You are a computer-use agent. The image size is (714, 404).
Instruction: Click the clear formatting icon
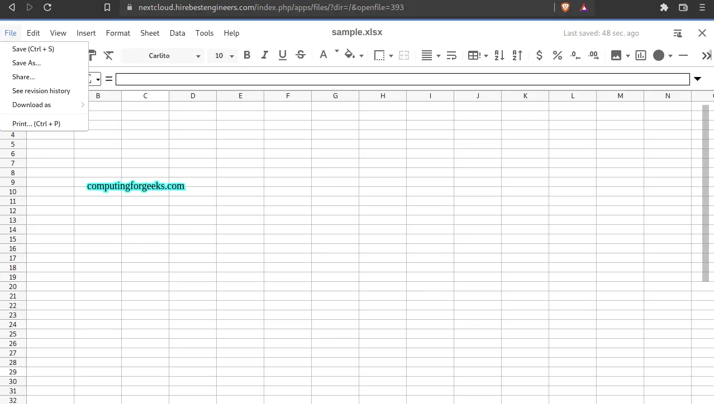click(109, 55)
